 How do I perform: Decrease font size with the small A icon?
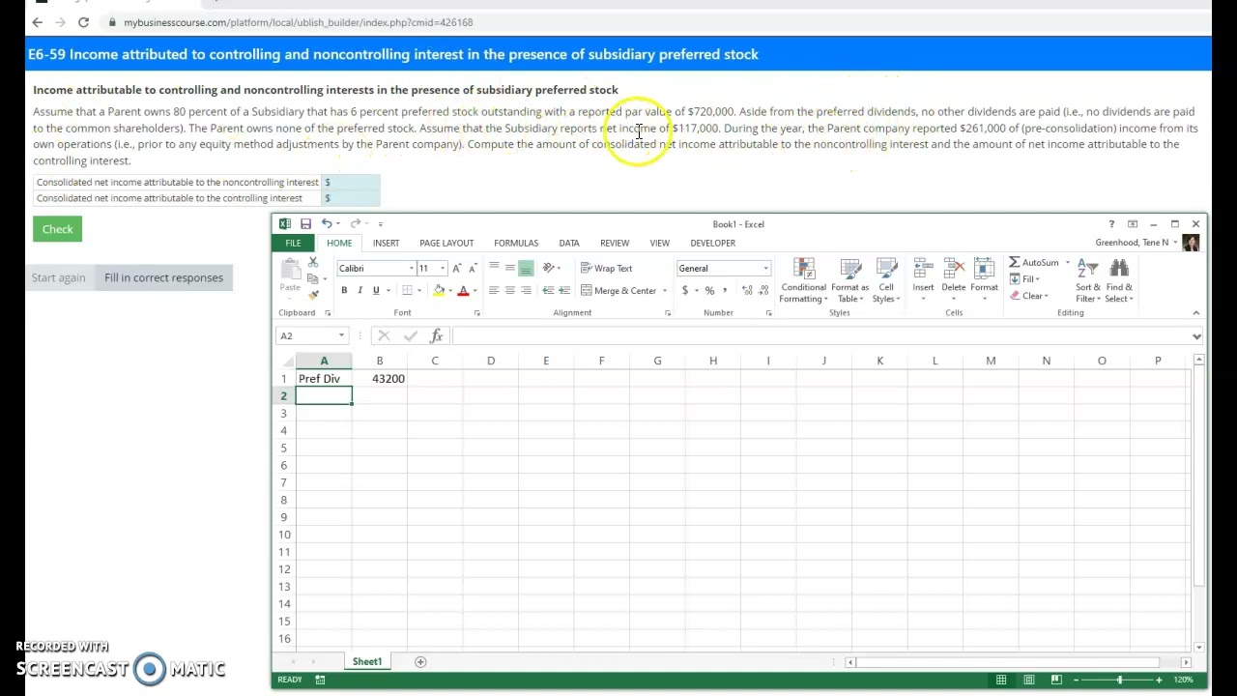point(473,268)
